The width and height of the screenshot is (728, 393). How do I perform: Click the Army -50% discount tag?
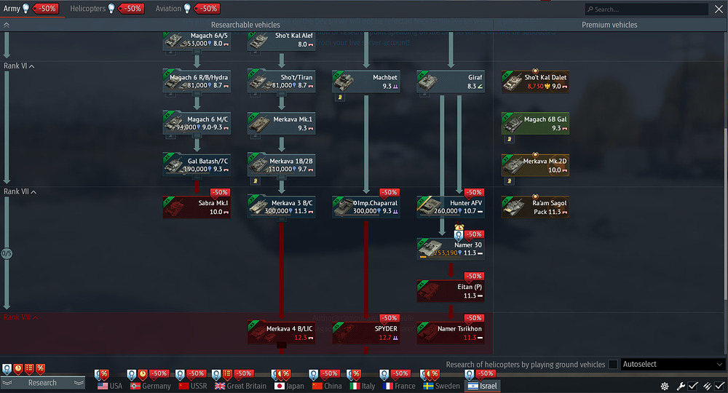tap(46, 8)
